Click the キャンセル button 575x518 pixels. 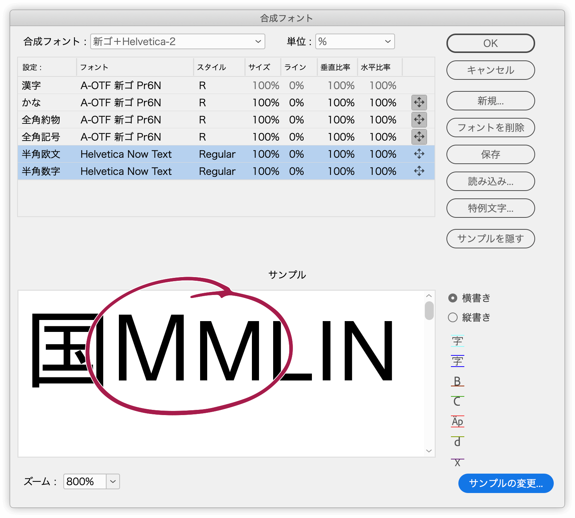[x=490, y=70]
